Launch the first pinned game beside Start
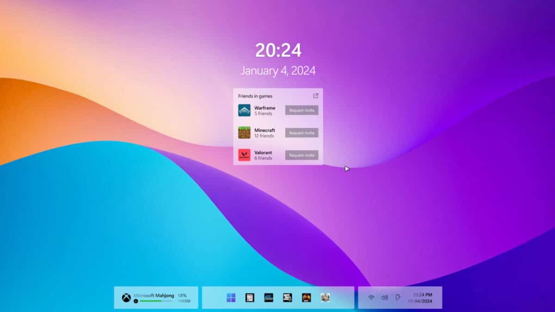 (250, 297)
